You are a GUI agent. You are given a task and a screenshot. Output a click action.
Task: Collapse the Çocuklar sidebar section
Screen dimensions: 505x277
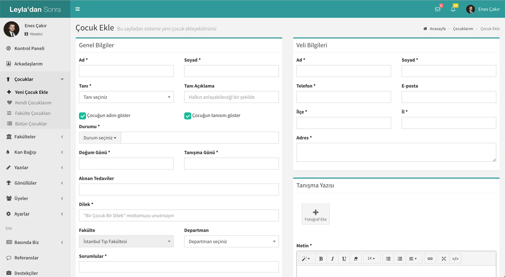click(35, 79)
